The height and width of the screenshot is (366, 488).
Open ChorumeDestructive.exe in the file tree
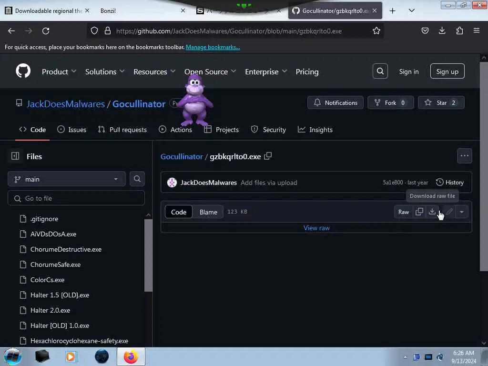pyautogui.click(x=66, y=249)
